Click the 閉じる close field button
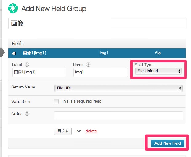Screen dimensions: 191x157 (63, 131)
